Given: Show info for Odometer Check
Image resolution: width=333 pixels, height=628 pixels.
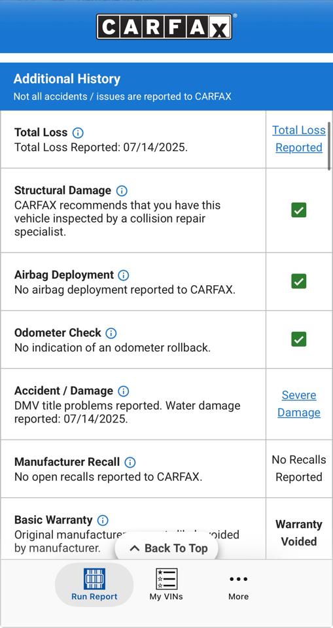Looking at the screenshot, I should (x=111, y=333).
